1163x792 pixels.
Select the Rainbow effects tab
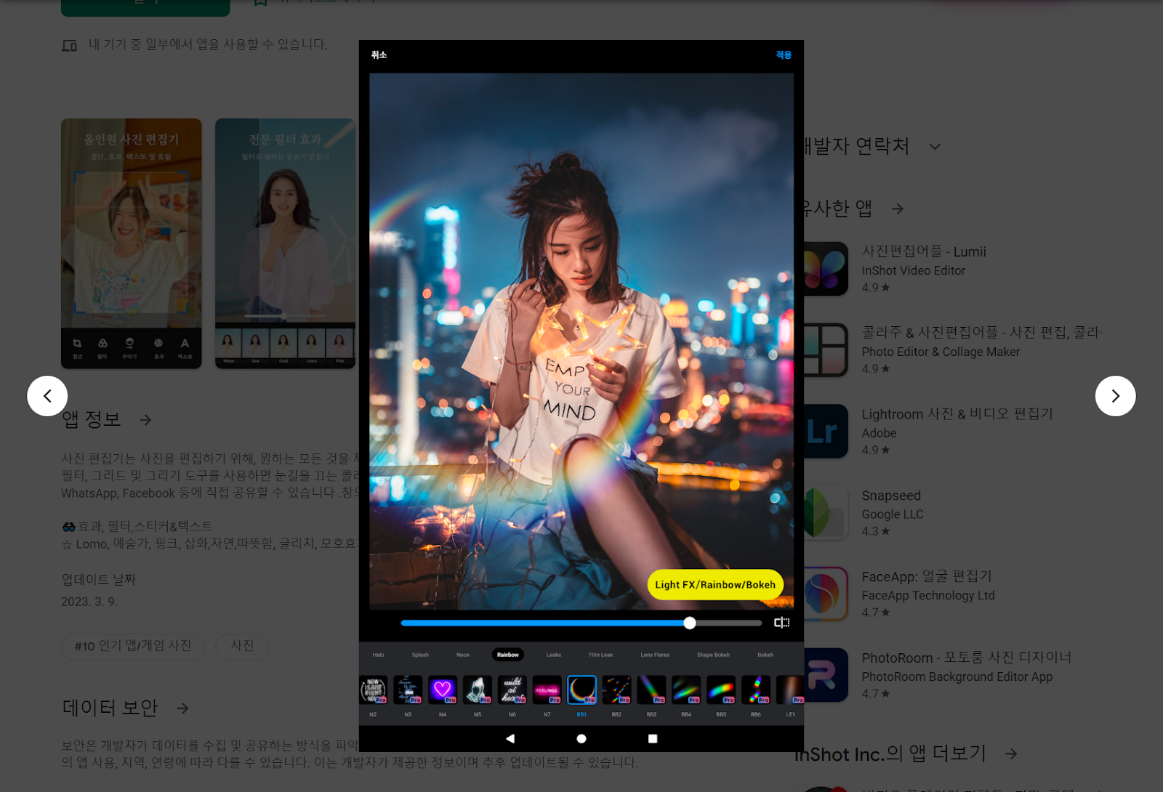click(x=508, y=655)
